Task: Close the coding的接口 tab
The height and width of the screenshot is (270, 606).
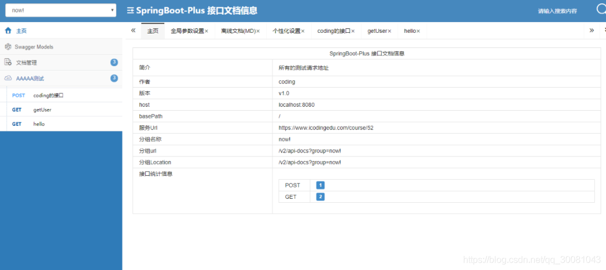Action: click(x=353, y=31)
